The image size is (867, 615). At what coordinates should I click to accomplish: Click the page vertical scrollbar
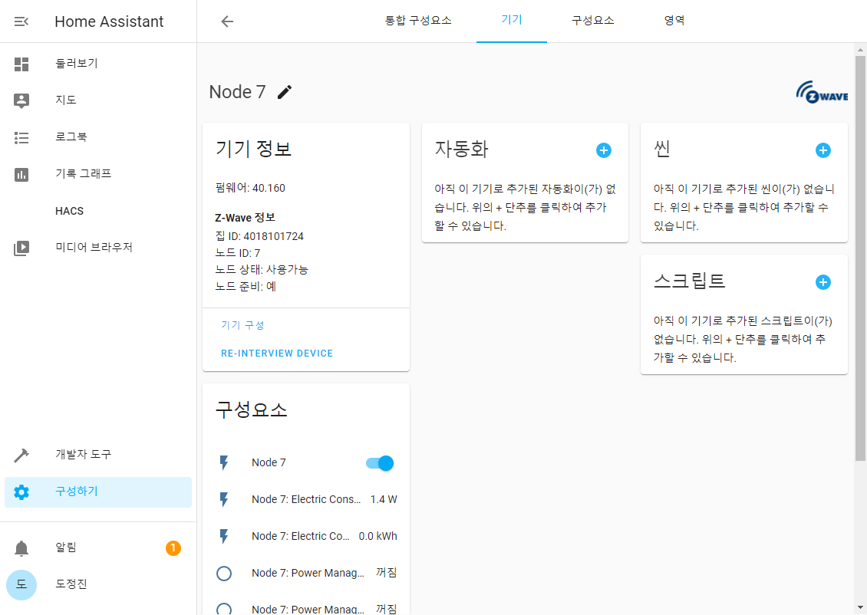pyautogui.click(x=860, y=258)
